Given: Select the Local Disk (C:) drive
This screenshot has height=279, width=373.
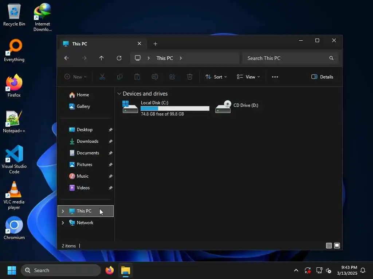Looking at the screenshot, I should [166, 108].
